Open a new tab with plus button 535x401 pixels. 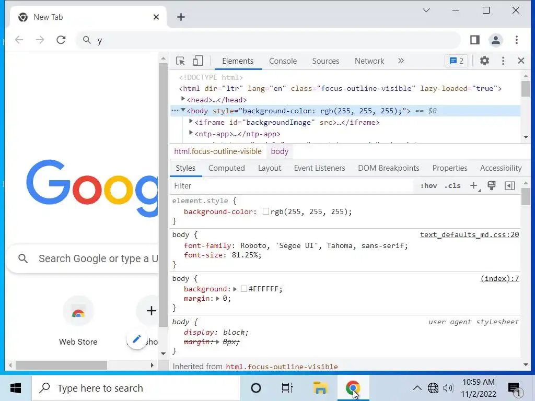[181, 17]
